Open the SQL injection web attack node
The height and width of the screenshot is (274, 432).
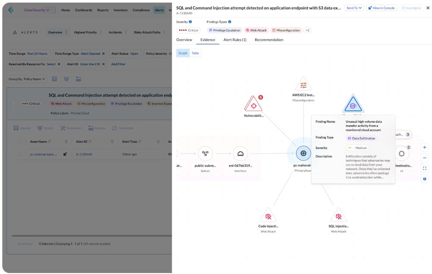point(338,215)
